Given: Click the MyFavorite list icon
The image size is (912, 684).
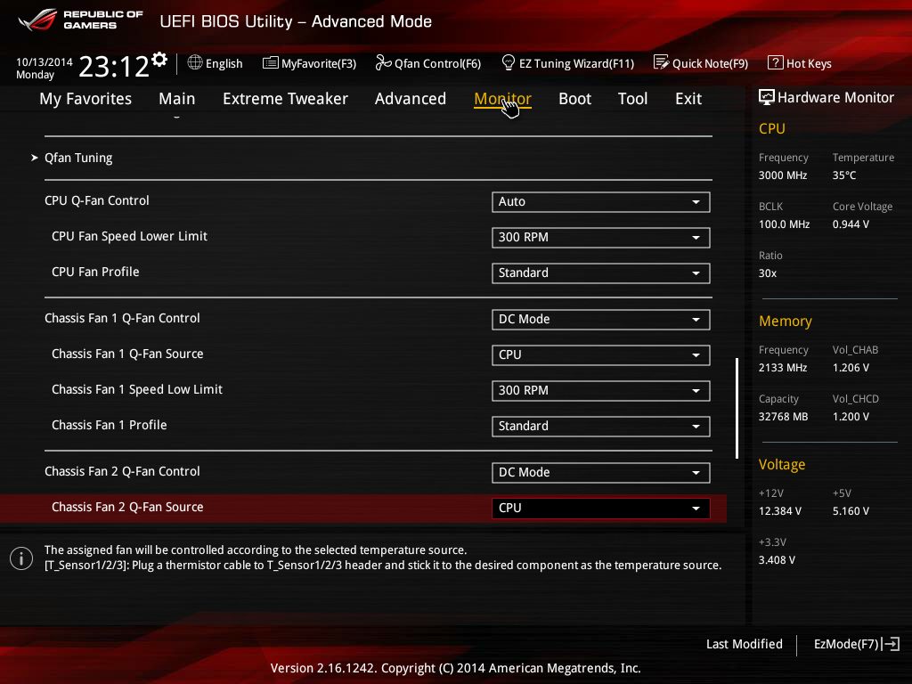Looking at the screenshot, I should 271,63.
